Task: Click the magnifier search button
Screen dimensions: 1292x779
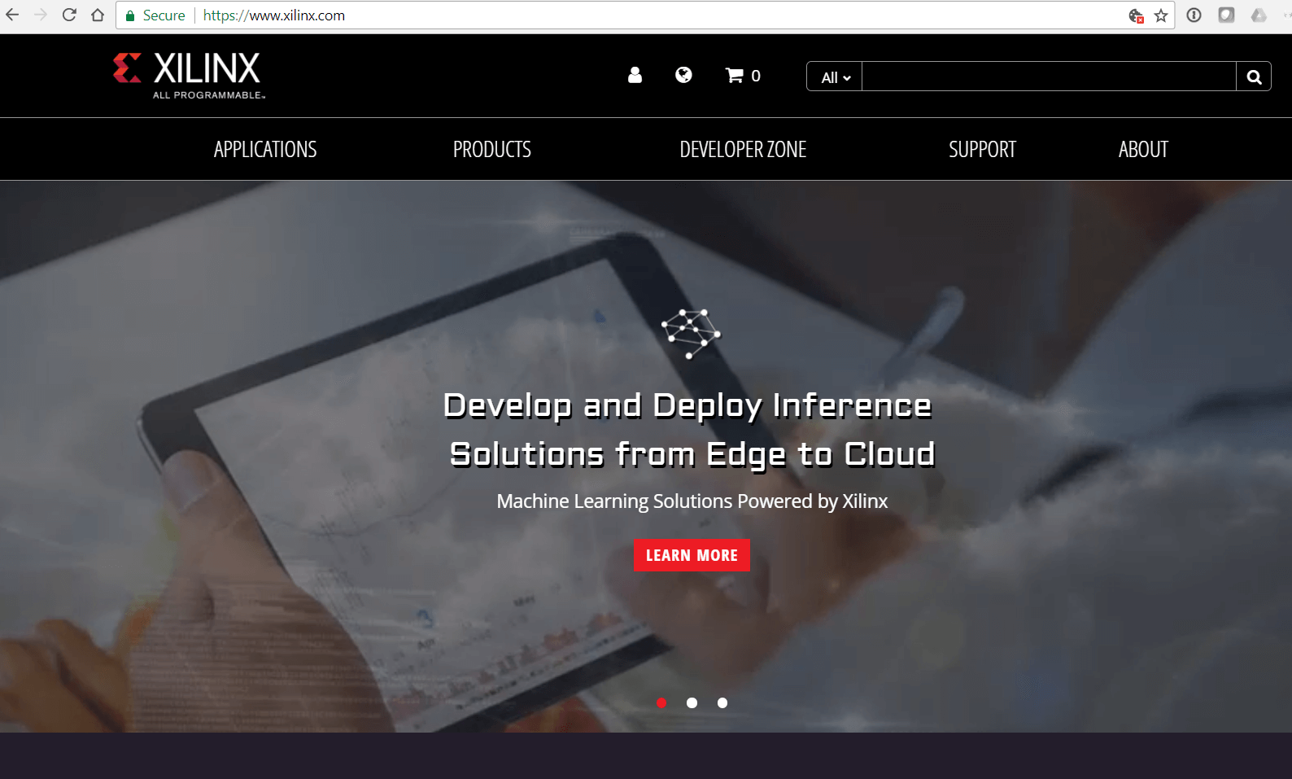Action: 1254,77
